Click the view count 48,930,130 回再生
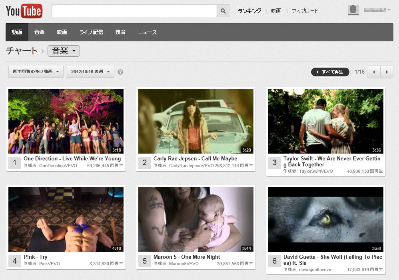 [x=365, y=171]
